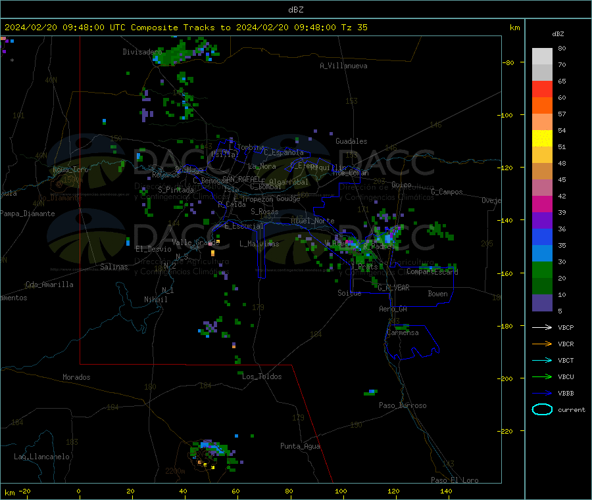Select the purple 36-39 dBZ color band
This screenshot has width=592, height=500.
click(542, 221)
